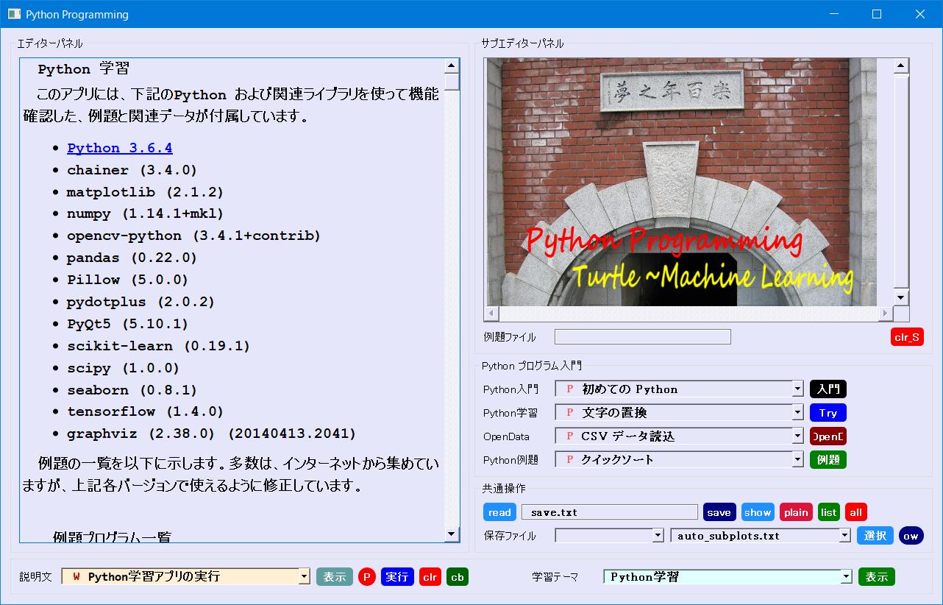Click editor panel scroll down arrow
The image size is (943, 605).
(452, 534)
